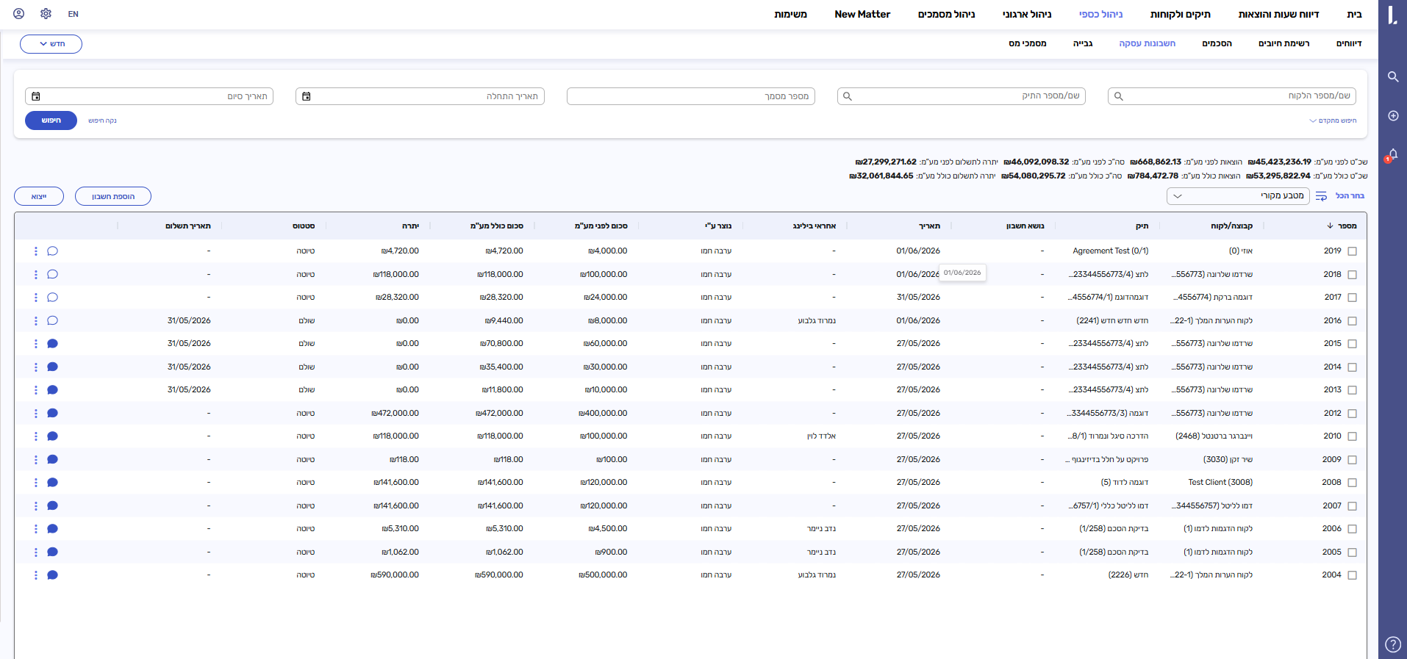Open filled comment bubble for invoice 2012
1407x659 pixels.
[52, 413]
